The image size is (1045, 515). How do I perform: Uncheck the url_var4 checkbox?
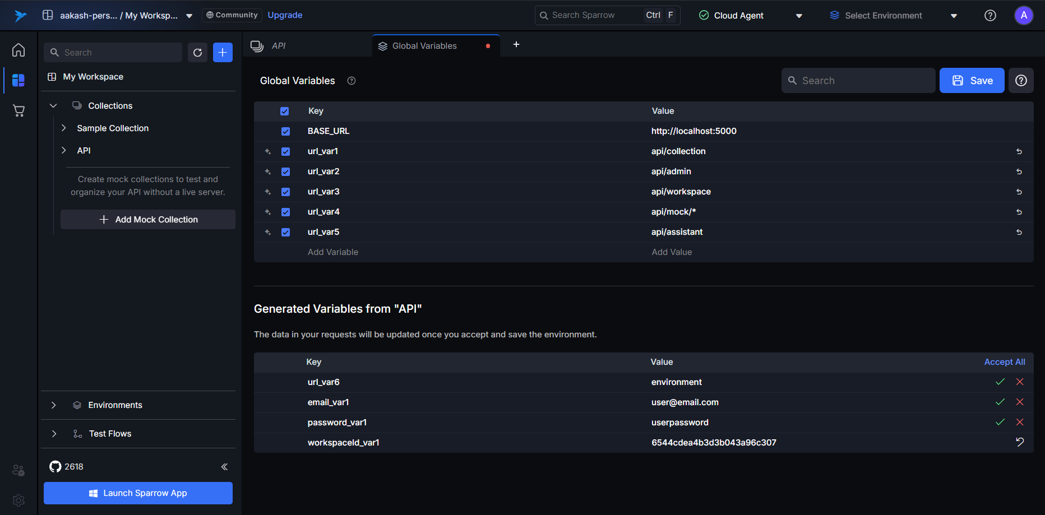coord(286,212)
